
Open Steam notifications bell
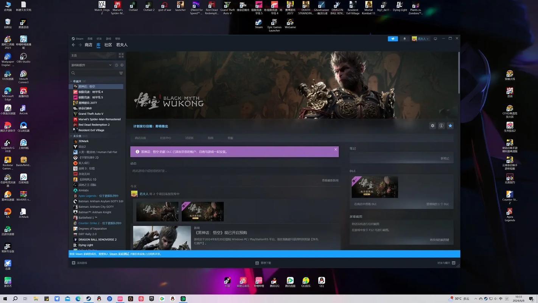[404, 39]
